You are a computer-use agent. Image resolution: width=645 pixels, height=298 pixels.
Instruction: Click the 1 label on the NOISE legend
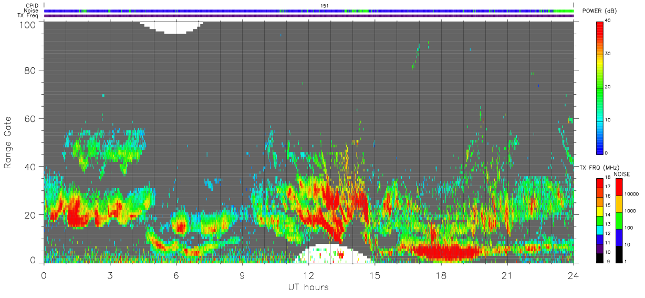coord(627,261)
